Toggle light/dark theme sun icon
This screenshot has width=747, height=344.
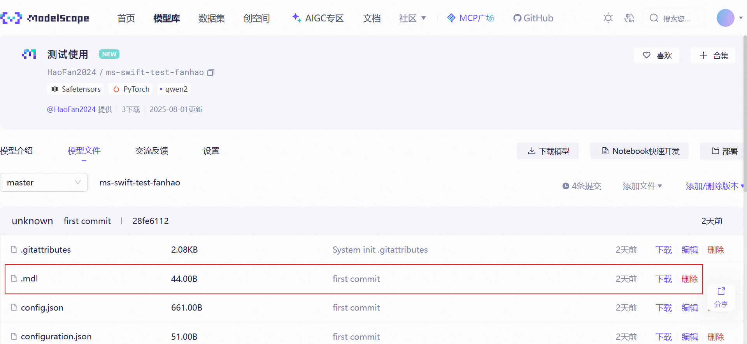pyautogui.click(x=608, y=18)
